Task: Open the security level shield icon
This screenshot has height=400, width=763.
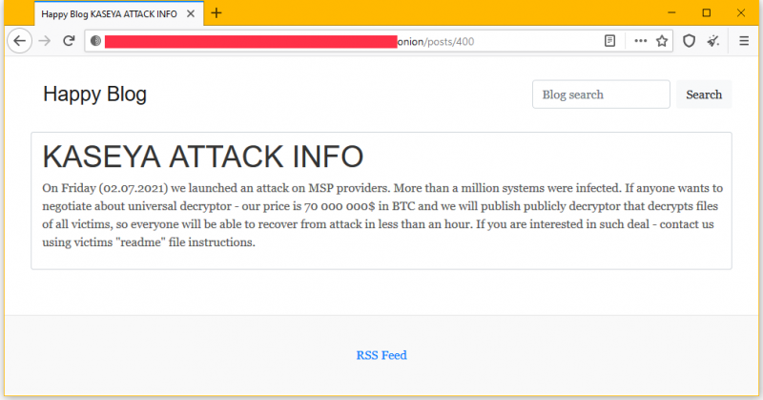Action: pos(689,41)
